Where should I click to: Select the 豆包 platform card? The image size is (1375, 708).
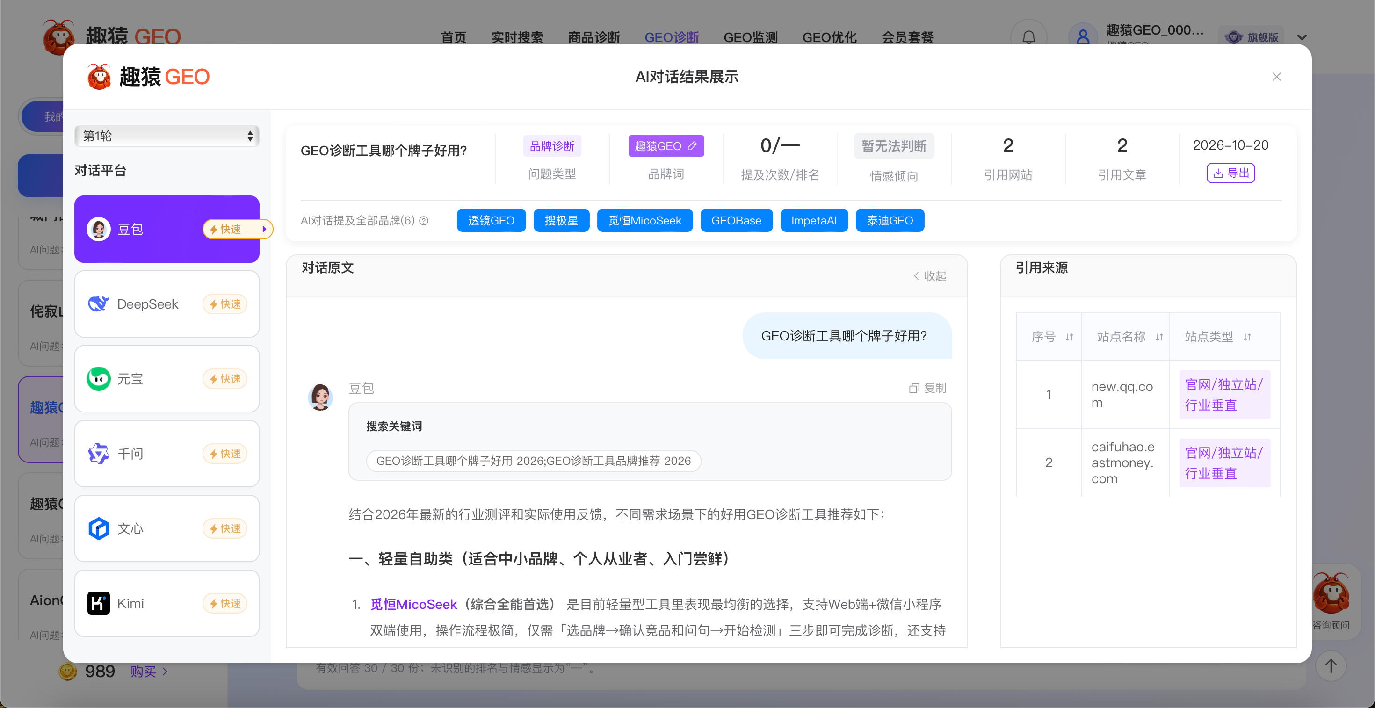[167, 229]
